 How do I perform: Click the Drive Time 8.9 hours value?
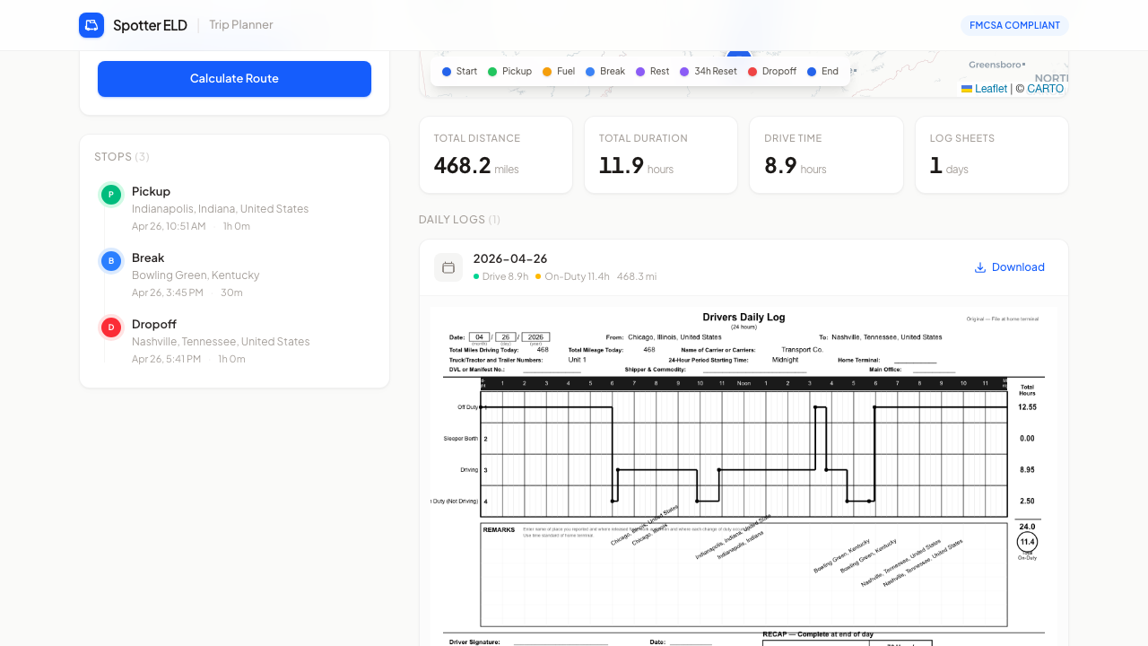tap(796, 166)
